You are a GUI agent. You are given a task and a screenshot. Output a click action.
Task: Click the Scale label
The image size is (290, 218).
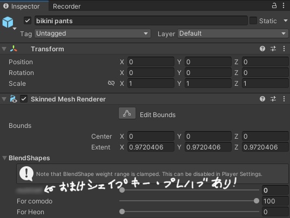point(17,84)
